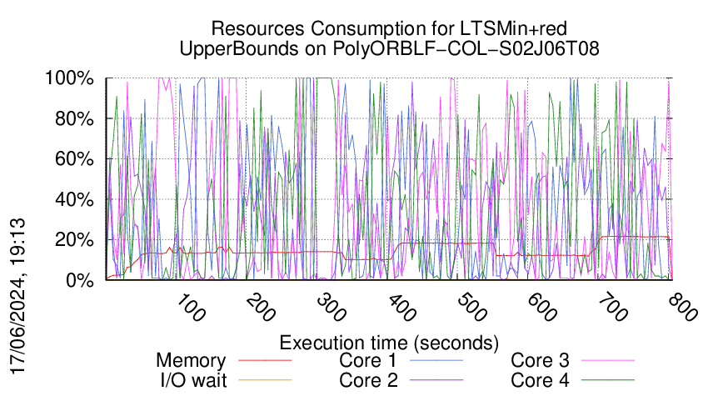Click the orange I/O wait legend line sample
708x396 pixels.
click(x=265, y=379)
